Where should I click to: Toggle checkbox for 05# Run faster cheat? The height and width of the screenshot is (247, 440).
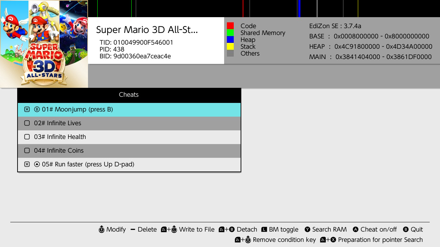pos(27,164)
